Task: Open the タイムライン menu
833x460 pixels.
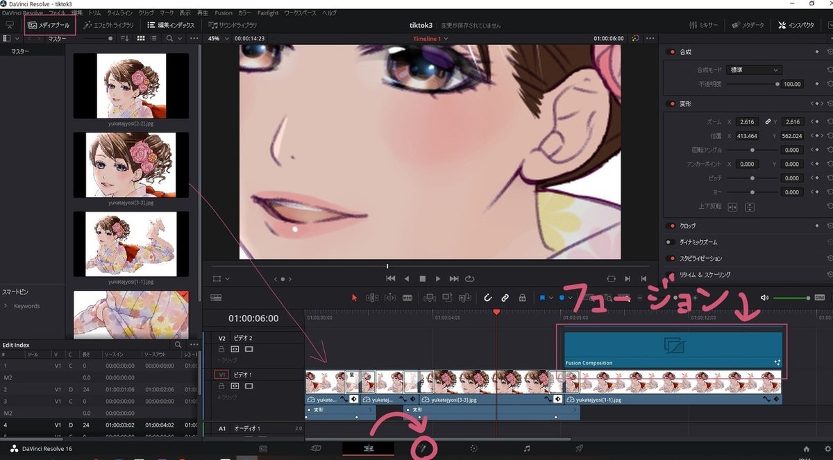Action: point(120,13)
